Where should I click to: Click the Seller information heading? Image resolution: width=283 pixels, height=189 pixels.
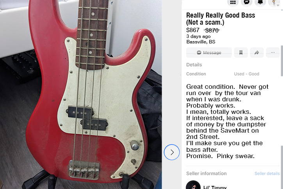pyautogui.click(x=206, y=173)
